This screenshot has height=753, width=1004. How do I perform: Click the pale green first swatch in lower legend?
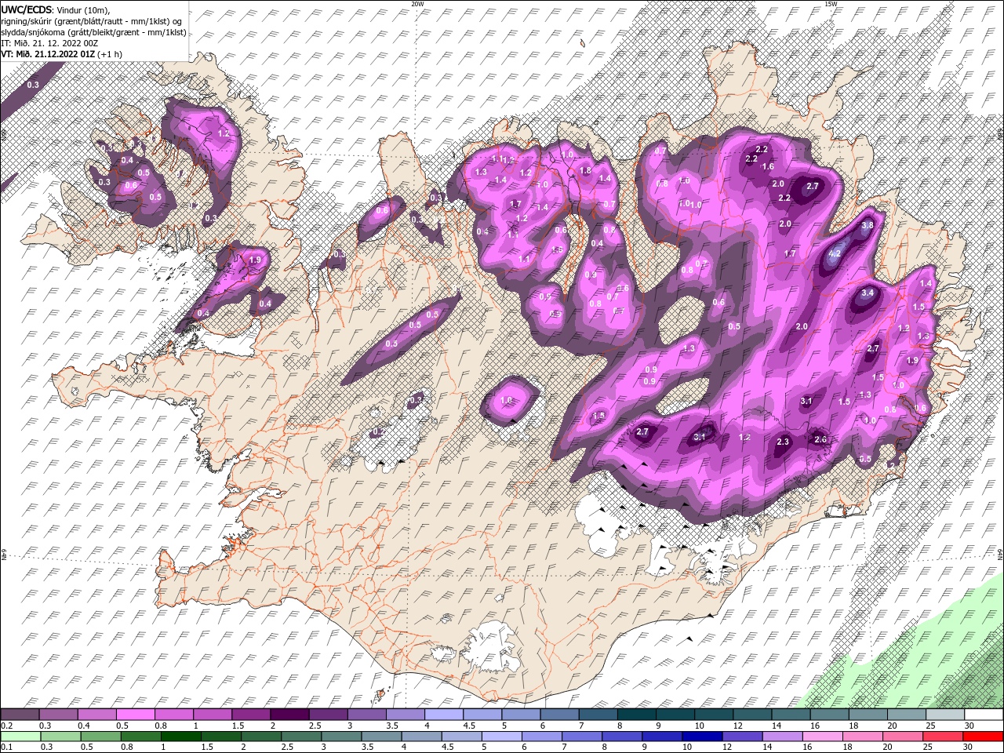tap(20, 736)
